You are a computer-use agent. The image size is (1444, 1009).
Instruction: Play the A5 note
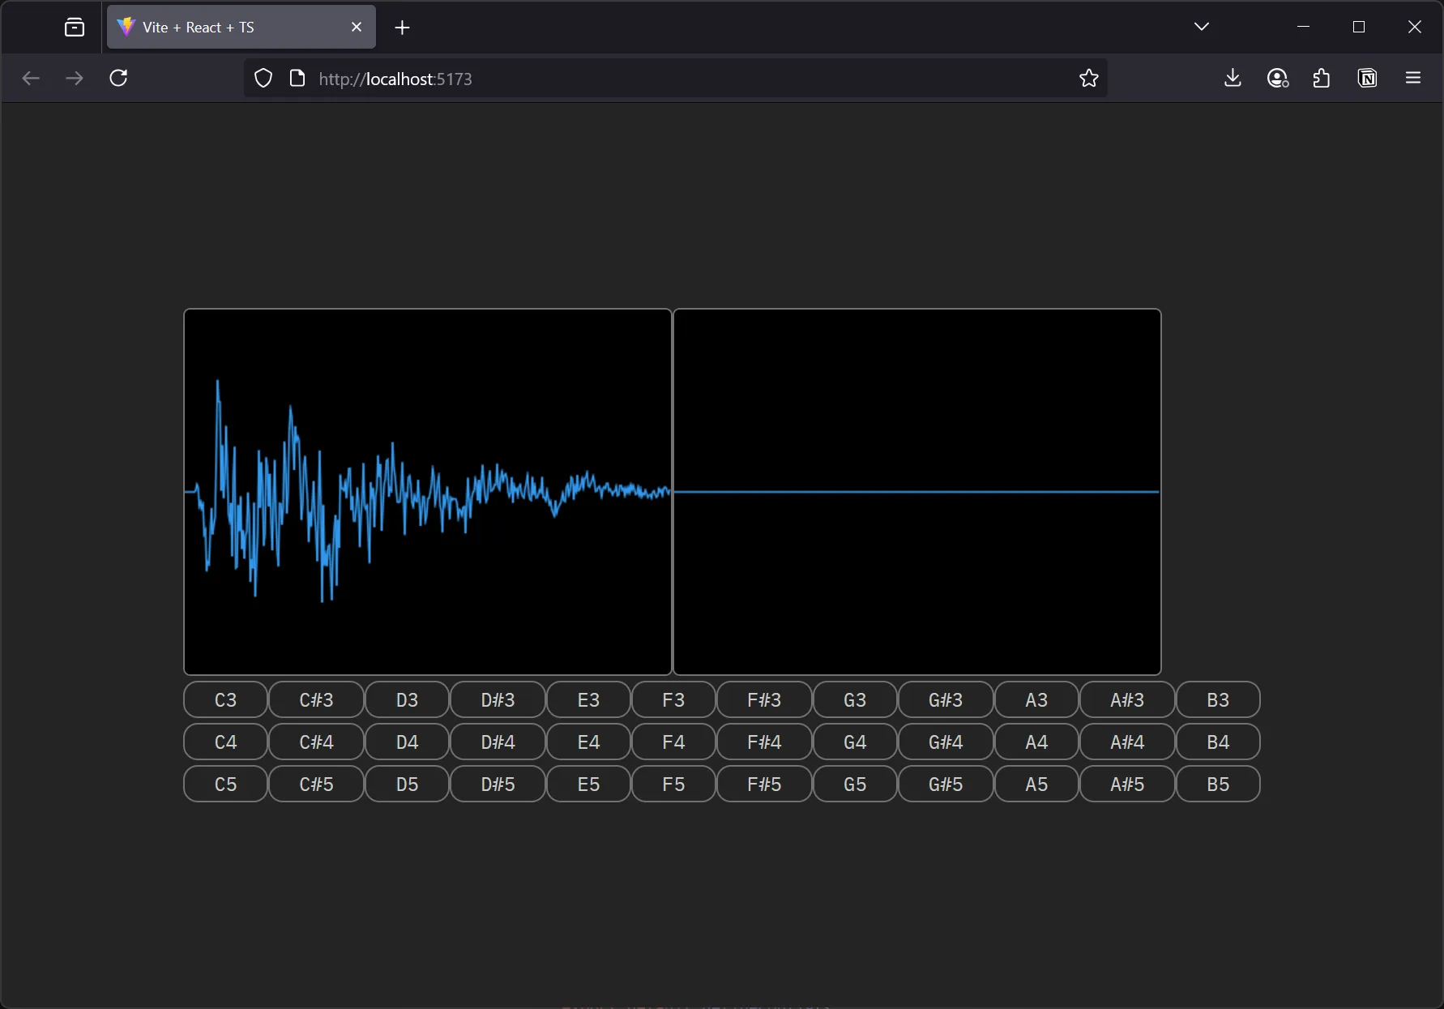click(1035, 784)
